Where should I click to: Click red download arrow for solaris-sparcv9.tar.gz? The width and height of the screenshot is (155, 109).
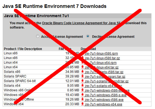coord(82,81)
